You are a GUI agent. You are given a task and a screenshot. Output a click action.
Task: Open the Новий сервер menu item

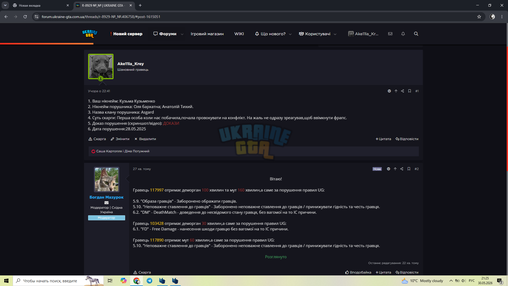(126, 34)
